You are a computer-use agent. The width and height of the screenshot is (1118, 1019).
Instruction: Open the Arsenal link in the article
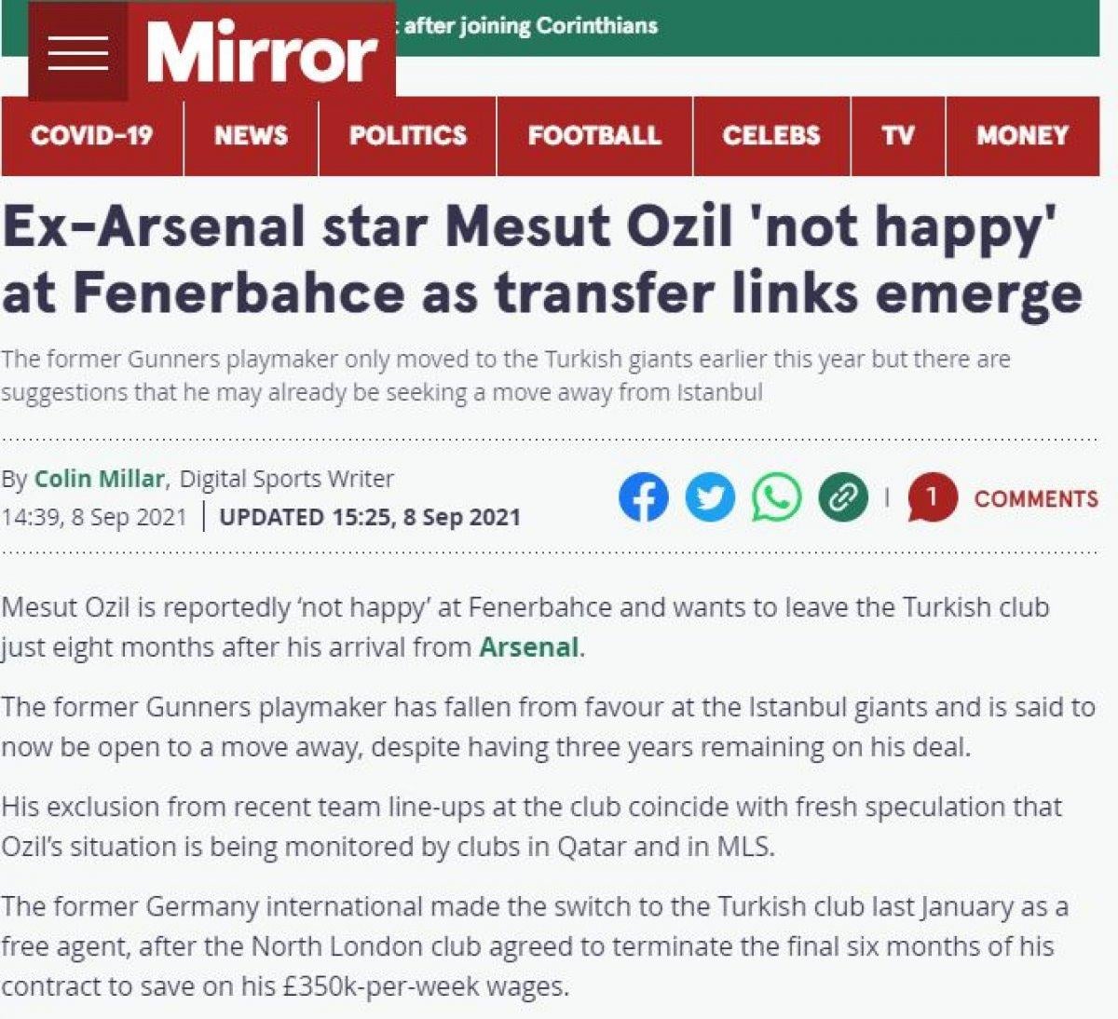pos(529,644)
